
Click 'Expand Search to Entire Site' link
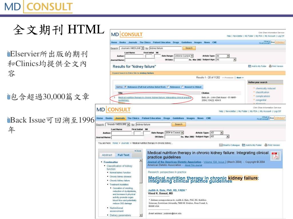tap(133, 73)
